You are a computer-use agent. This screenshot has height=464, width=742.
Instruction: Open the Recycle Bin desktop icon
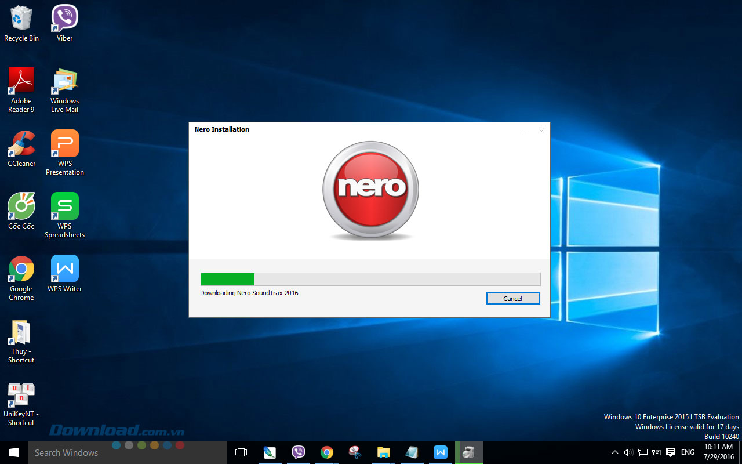(21, 23)
